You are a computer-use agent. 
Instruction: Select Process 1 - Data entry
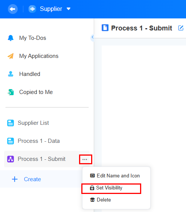39,141
